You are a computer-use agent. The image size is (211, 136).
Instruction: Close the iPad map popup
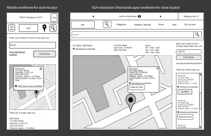[157, 69]
